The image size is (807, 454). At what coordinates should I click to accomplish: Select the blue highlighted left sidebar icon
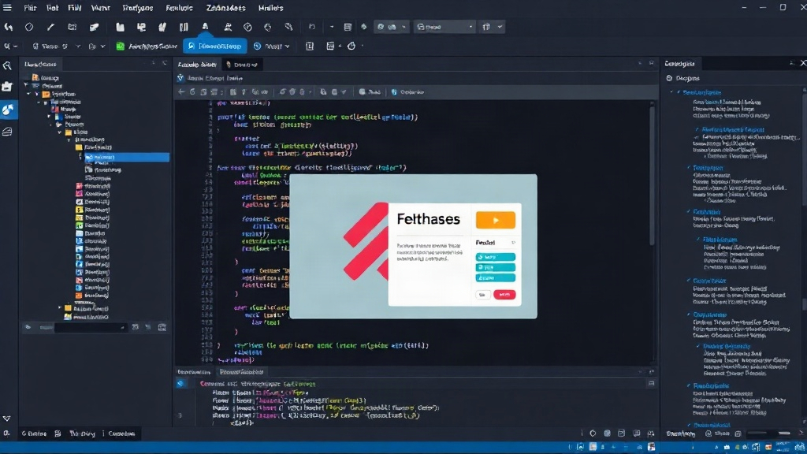[8, 109]
